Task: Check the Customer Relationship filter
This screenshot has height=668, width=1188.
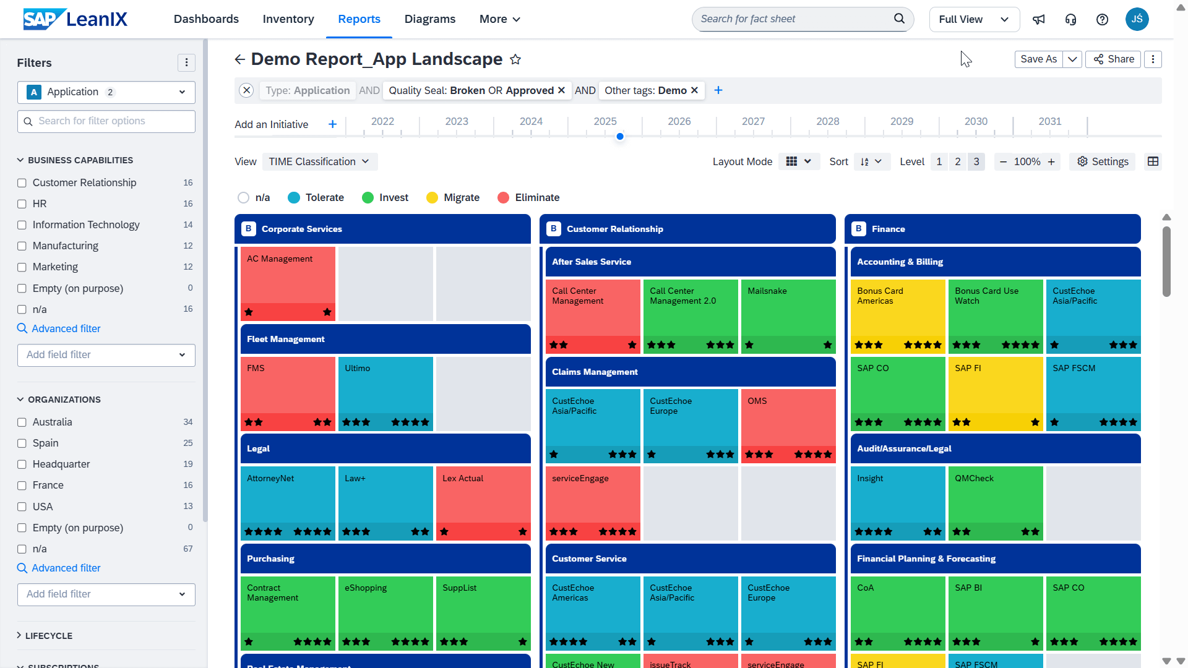Action: (22, 183)
